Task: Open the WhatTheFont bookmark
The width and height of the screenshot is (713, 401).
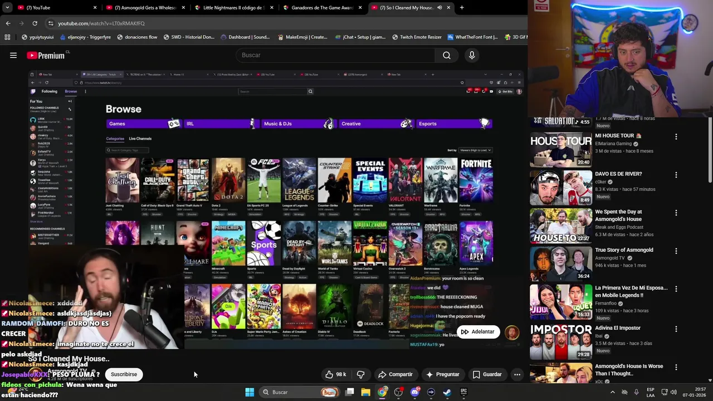Action: (472, 37)
